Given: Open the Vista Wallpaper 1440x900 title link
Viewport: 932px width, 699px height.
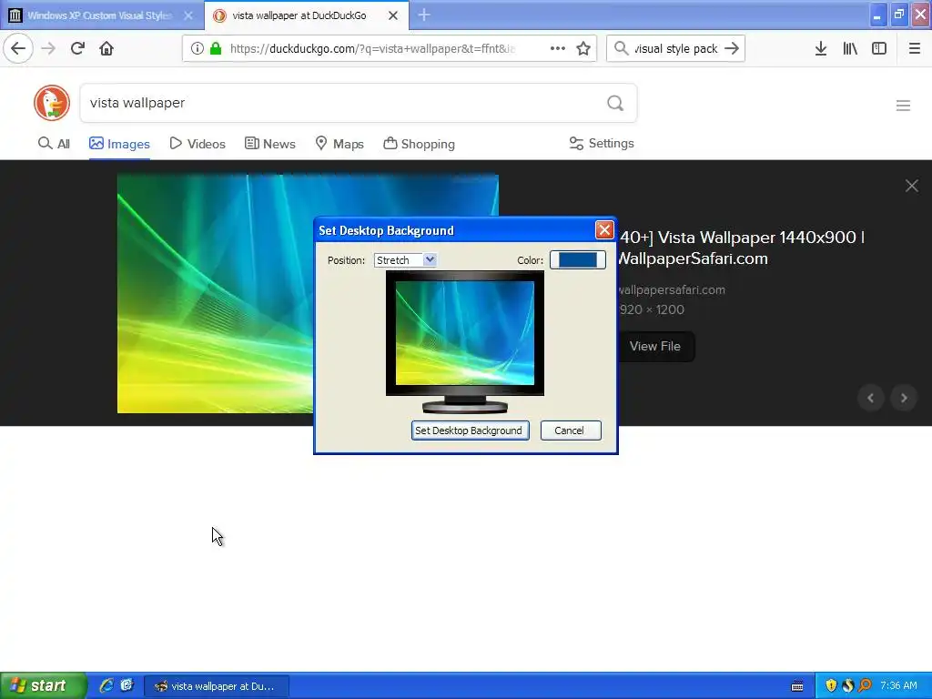Looking at the screenshot, I should 741,248.
